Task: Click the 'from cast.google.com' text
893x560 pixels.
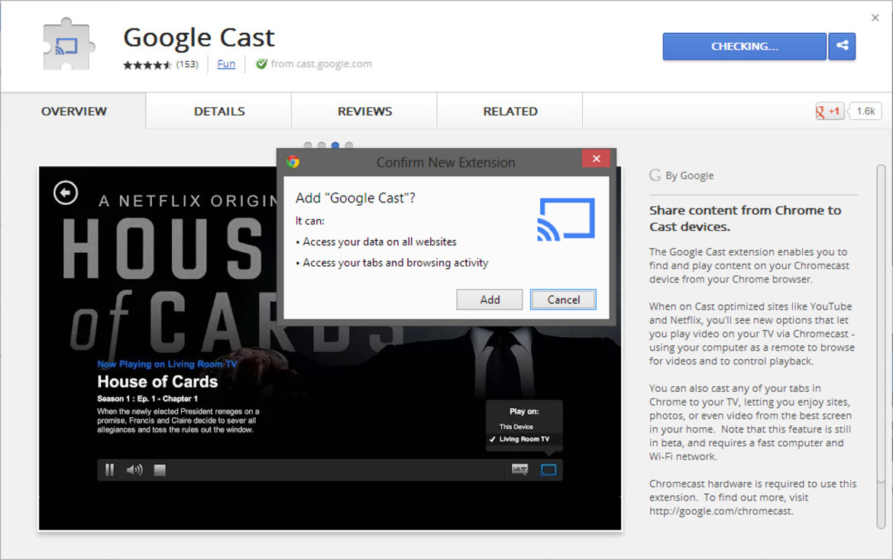Action: [321, 64]
